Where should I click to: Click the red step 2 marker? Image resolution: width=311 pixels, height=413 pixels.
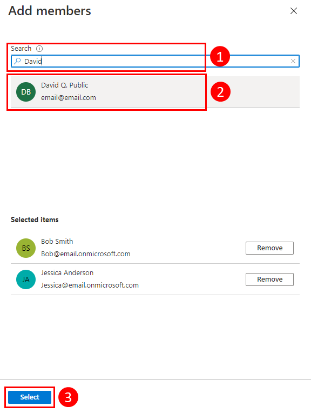(220, 92)
